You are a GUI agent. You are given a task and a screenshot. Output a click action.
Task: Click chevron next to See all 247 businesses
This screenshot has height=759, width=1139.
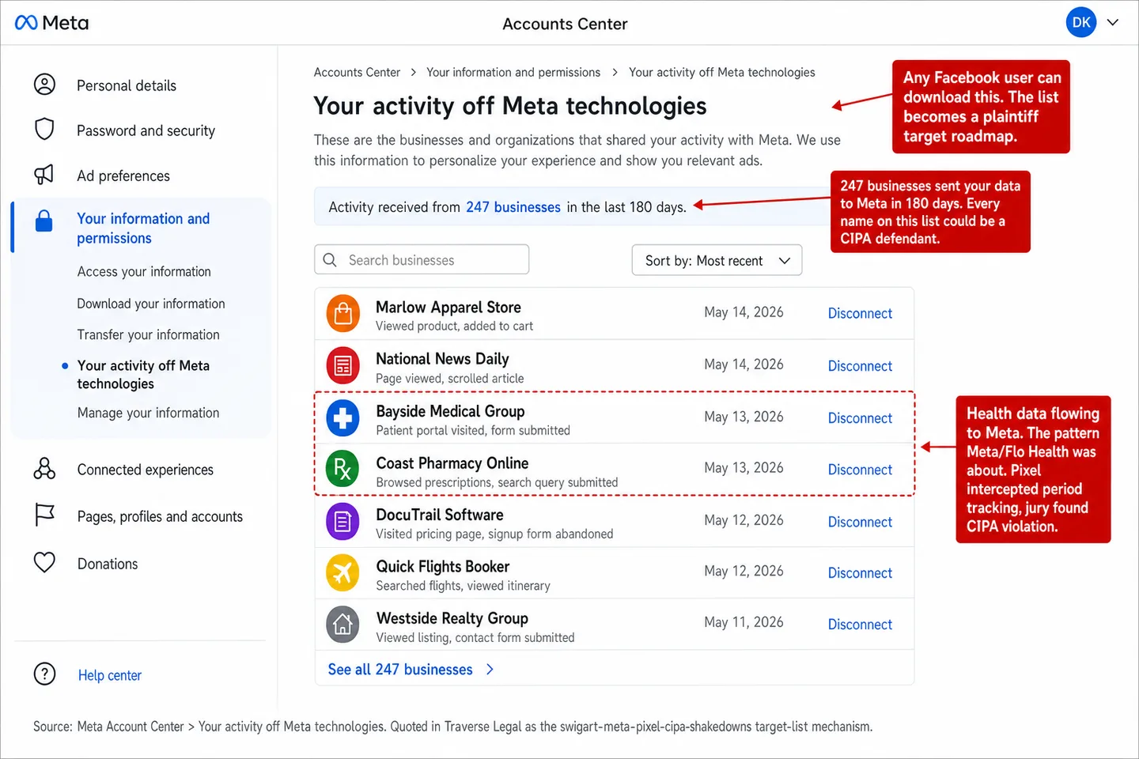[x=490, y=670]
